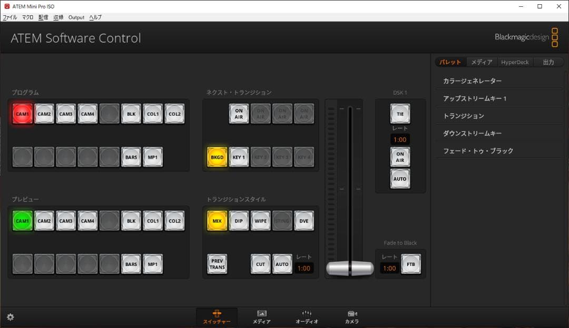Switch to the HyperDeck tab
Viewport: 569px width, 328px height.
[x=515, y=61]
